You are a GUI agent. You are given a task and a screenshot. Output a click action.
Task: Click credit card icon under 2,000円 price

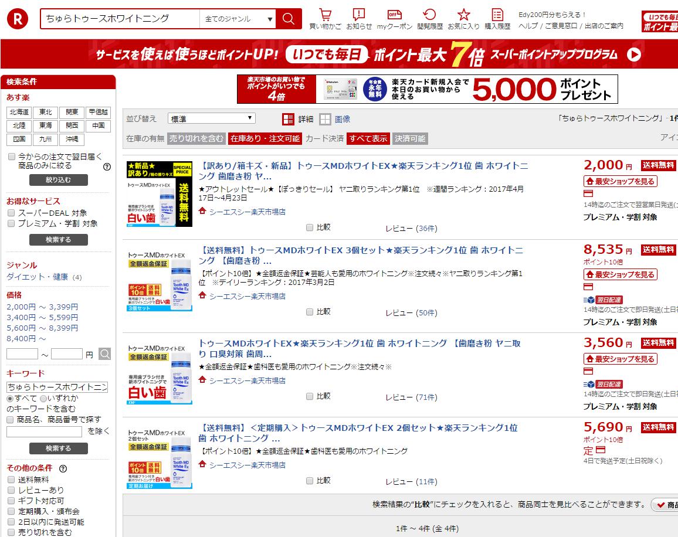(x=588, y=193)
